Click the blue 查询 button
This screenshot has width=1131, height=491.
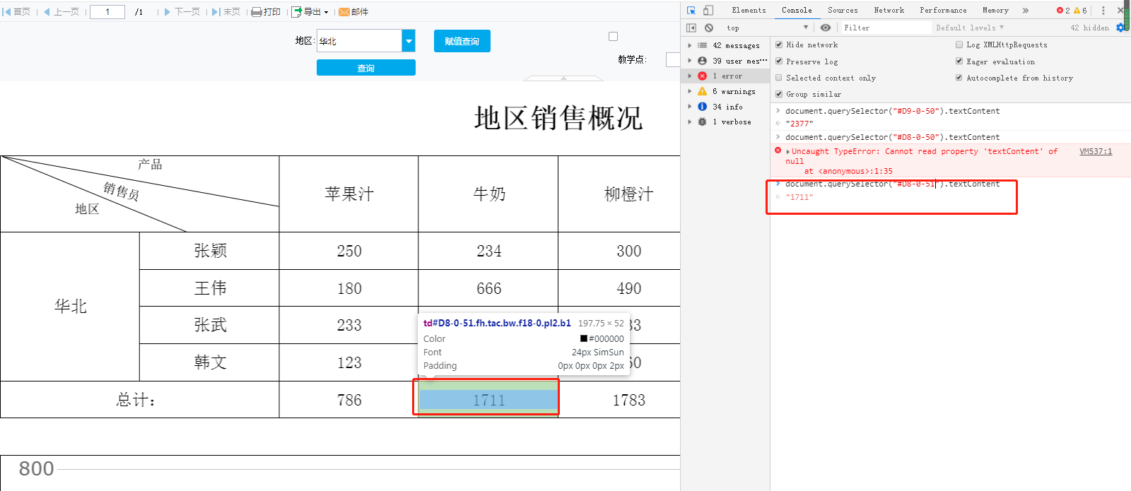365,68
